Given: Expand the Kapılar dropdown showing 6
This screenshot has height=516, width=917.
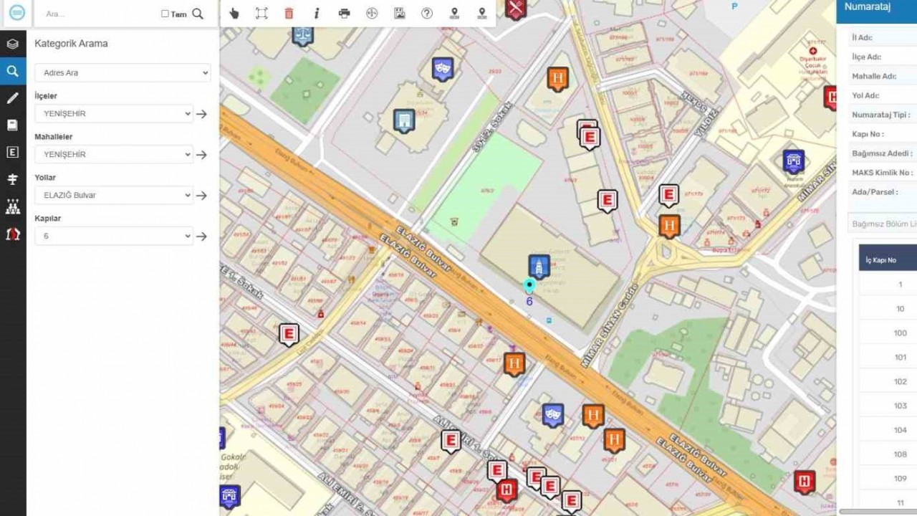Looking at the screenshot, I should coord(114,236).
